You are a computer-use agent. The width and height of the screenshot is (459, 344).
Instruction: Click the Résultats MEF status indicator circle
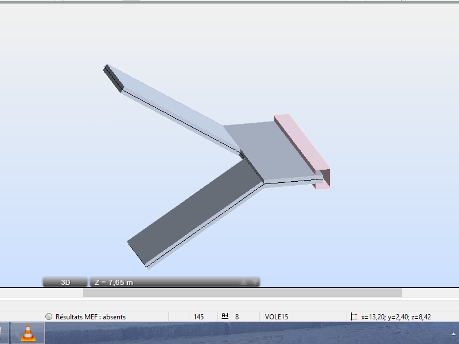click(x=49, y=316)
